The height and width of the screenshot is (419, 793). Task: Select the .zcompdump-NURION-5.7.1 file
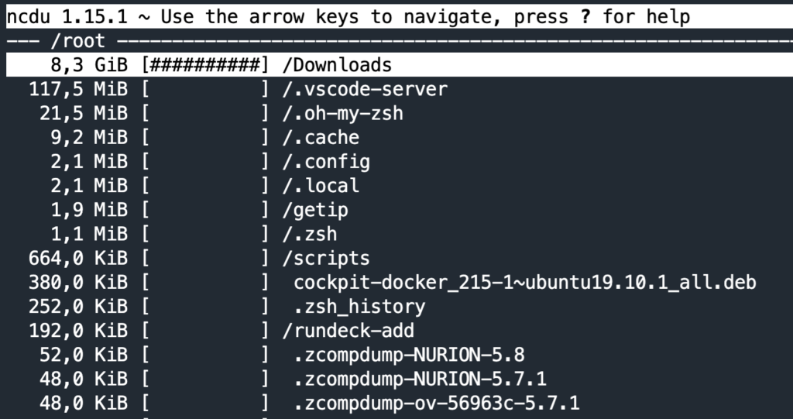(x=420, y=379)
